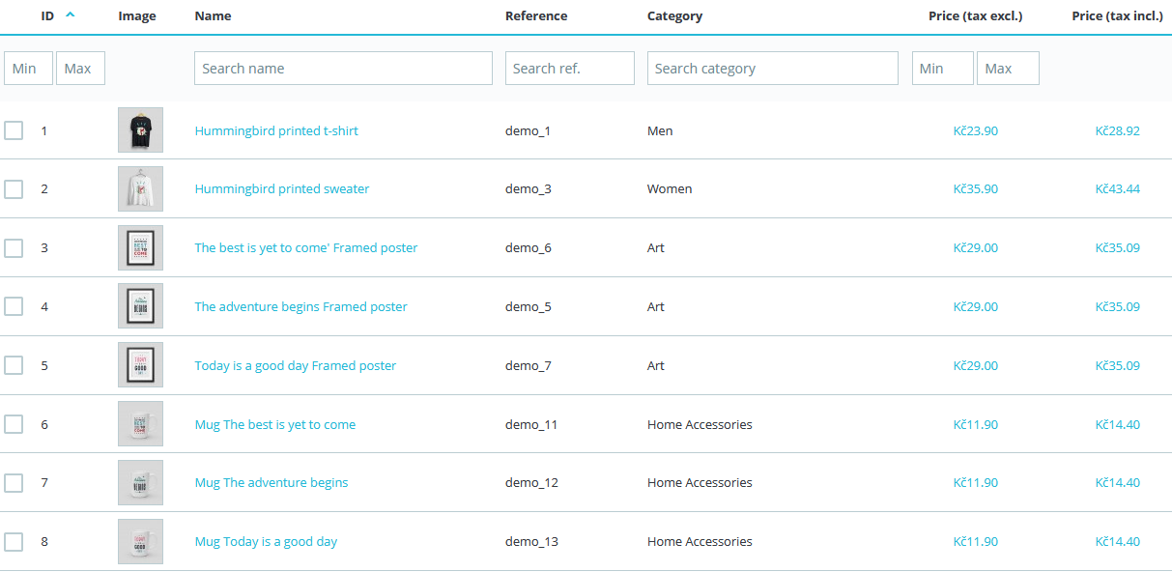Viewport: 1172px width, 572px height.
Task: Click Kč14.40 in demo_13 row
Action: coord(1118,541)
